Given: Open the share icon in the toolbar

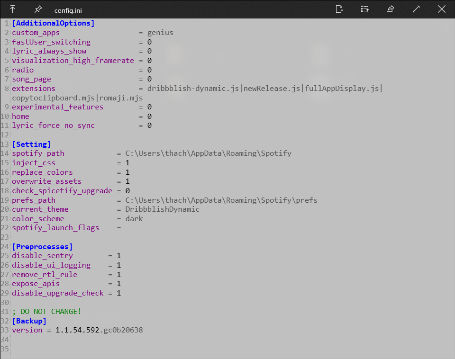Looking at the screenshot, I should [x=390, y=9].
